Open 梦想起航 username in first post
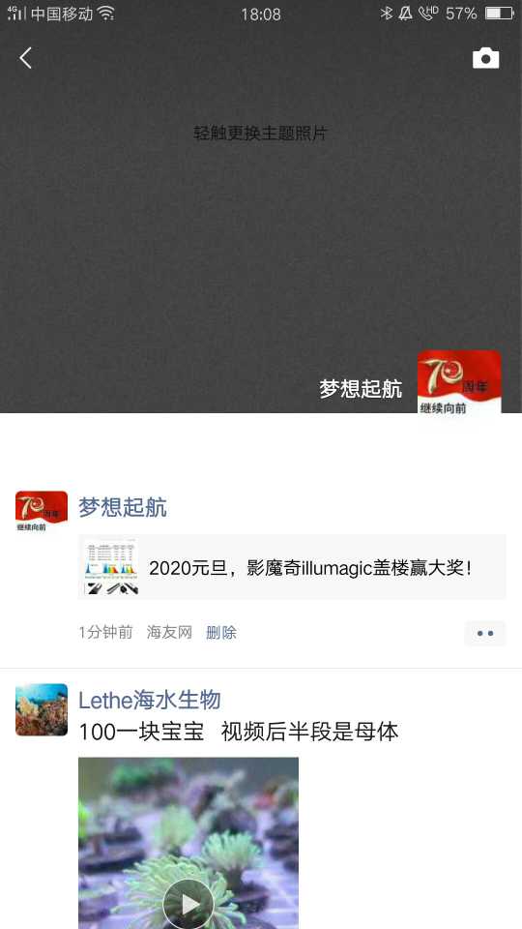This screenshot has width=522, height=929. tap(123, 507)
